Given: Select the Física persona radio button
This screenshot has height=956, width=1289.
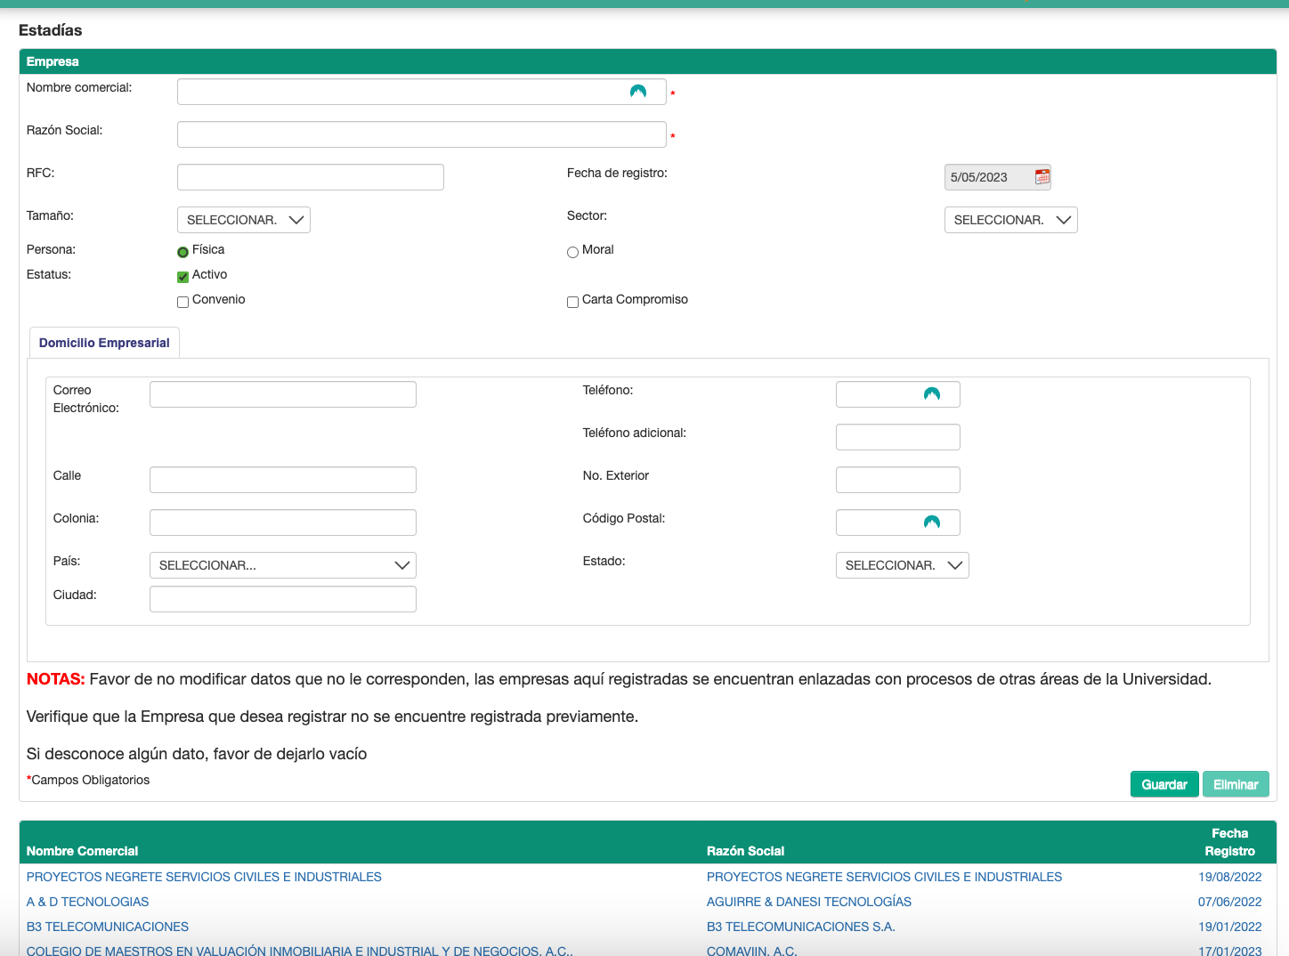Looking at the screenshot, I should (x=183, y=252).
